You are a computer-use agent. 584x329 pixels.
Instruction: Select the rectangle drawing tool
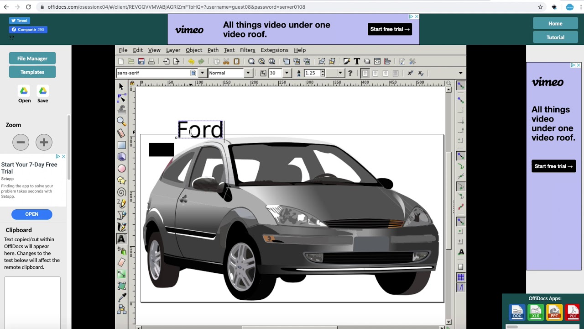click(121, 145)
